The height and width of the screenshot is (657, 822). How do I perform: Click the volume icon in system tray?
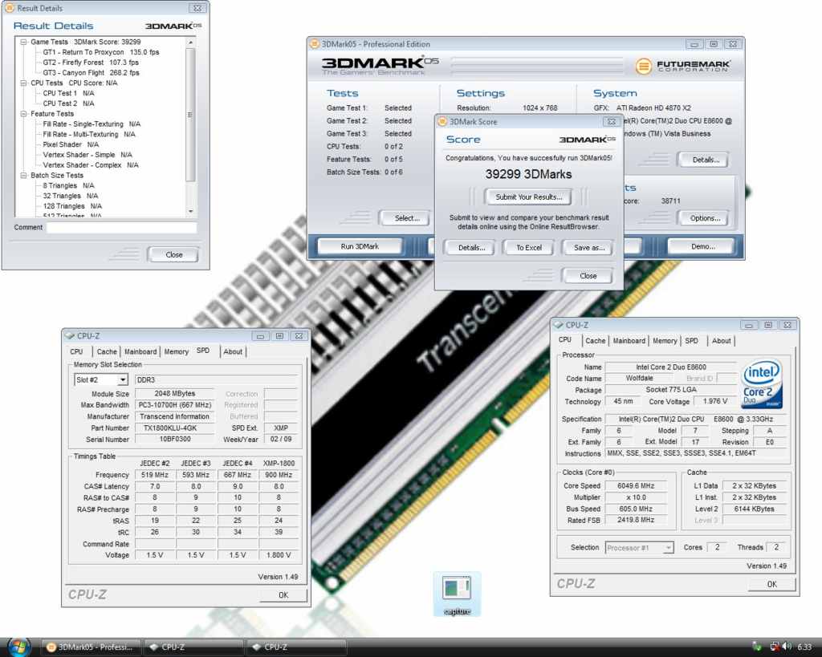tap(787, 647)
